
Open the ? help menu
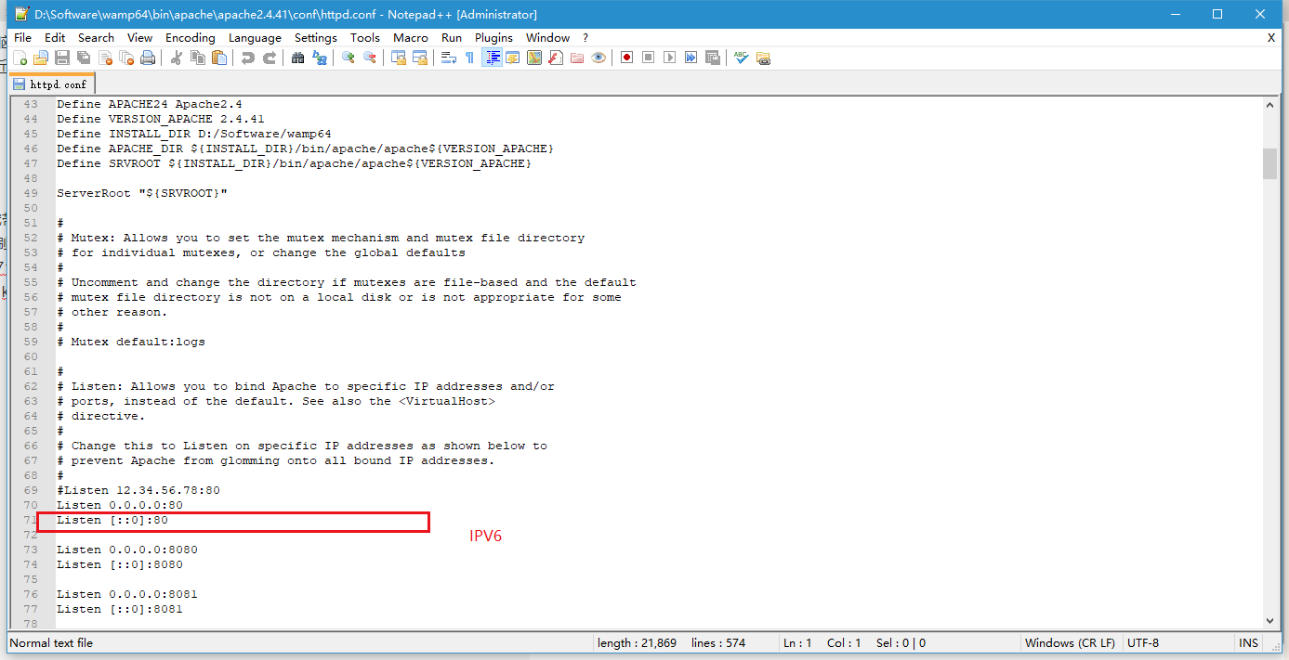pyautogui.click(x=585, y=38)
